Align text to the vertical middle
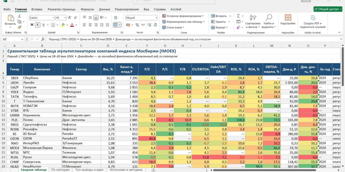345x172 pixels. click(x=90, y=18)
